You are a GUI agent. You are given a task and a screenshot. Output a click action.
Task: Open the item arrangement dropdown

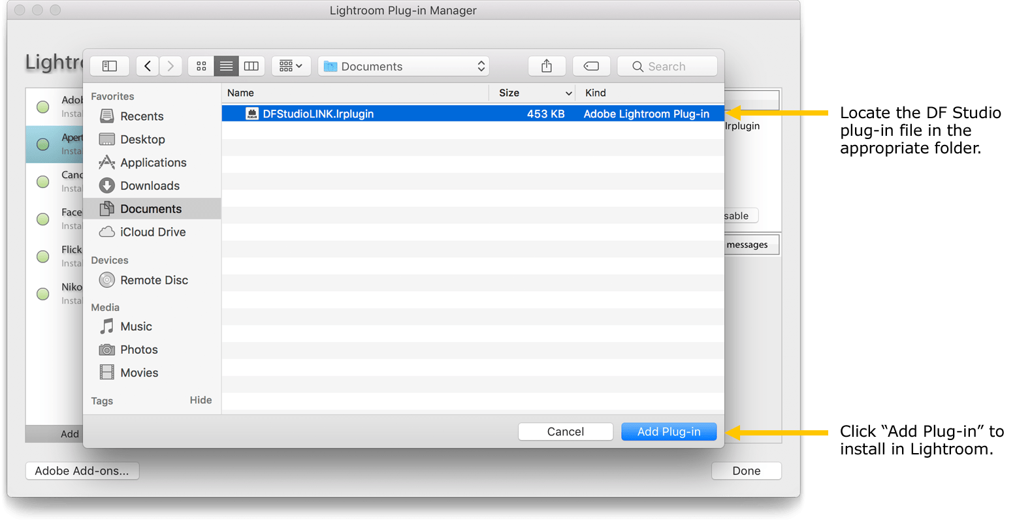pos(291,66)
